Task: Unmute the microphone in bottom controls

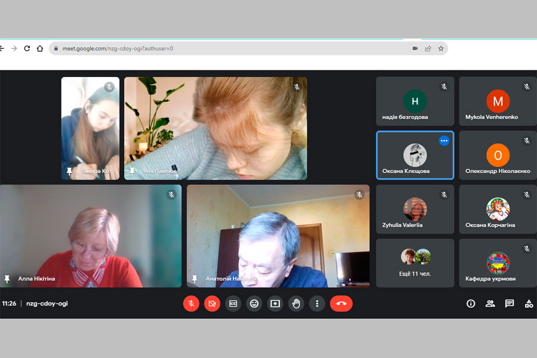Action: (x=191, y=304)
